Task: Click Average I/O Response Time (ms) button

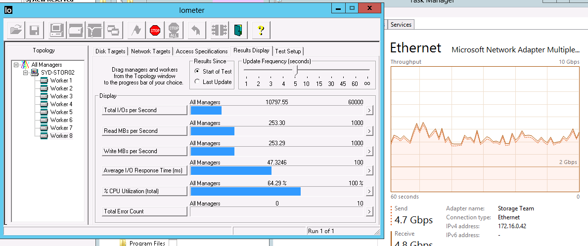Action: 145,171
